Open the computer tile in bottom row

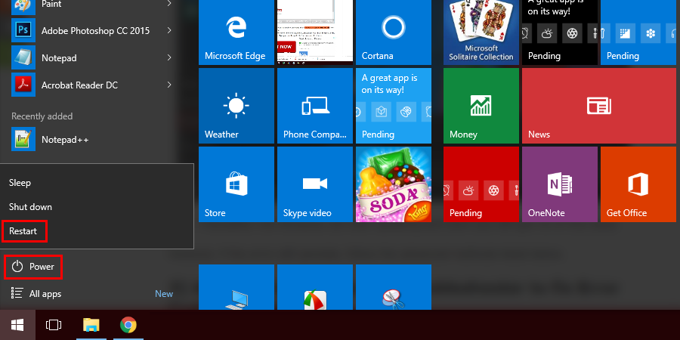[x=236, y=287]
